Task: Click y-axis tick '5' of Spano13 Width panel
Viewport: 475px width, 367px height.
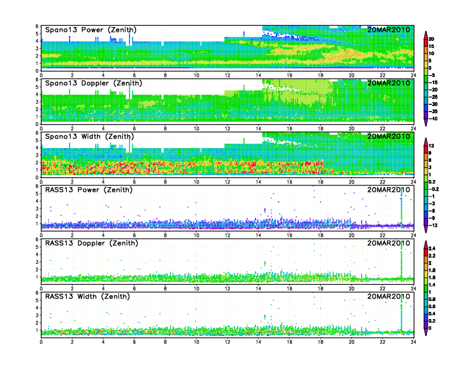Action: [x=37, y=140]
